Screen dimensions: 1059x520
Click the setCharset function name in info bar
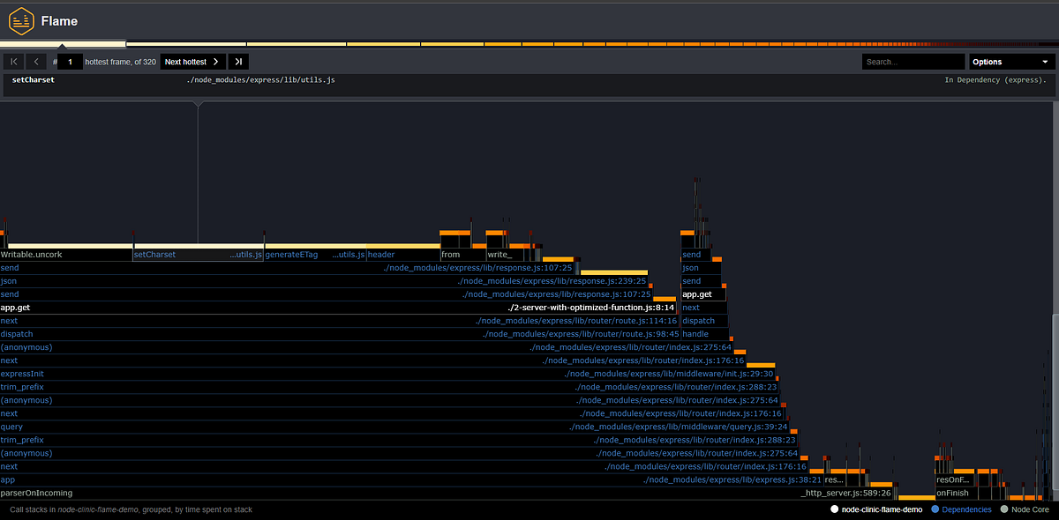pyautogui.click(x=33, y=80)
